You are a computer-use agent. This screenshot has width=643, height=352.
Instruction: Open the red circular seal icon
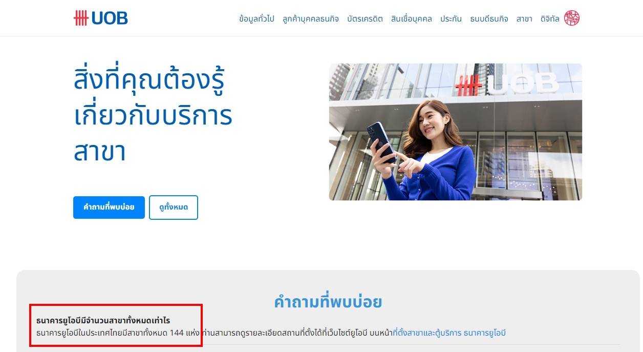[572, 18]
